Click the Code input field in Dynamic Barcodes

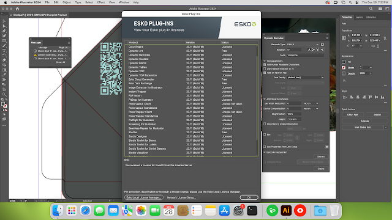[x=305, y=55]
